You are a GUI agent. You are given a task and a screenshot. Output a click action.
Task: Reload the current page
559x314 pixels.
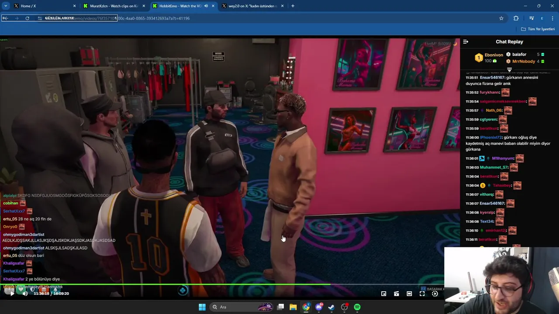pyautogui.click(x=27, y=18)
